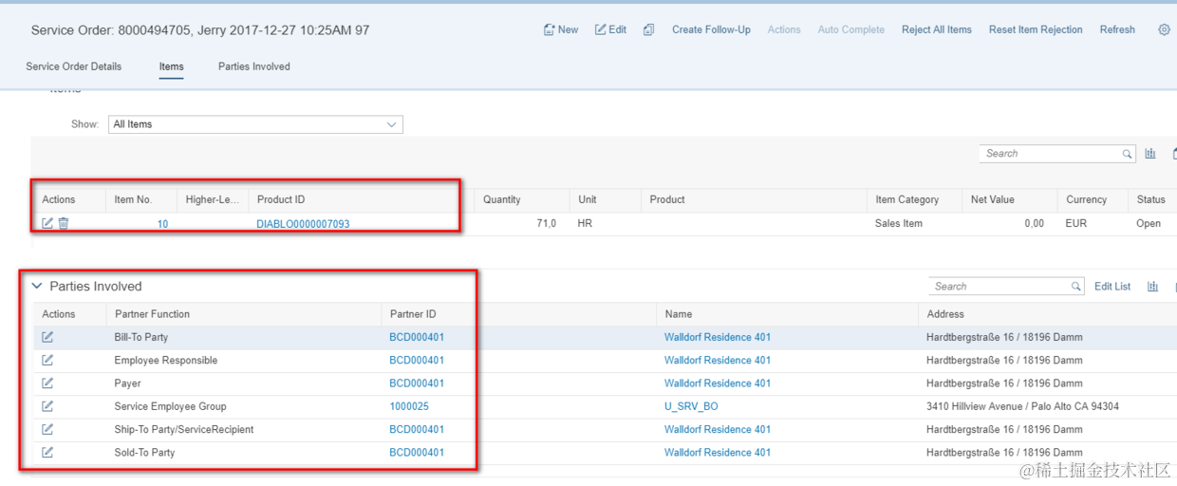Click the Parties Involved search field
The height and width of the screenshot is (486, 1177).
point(999,287)
